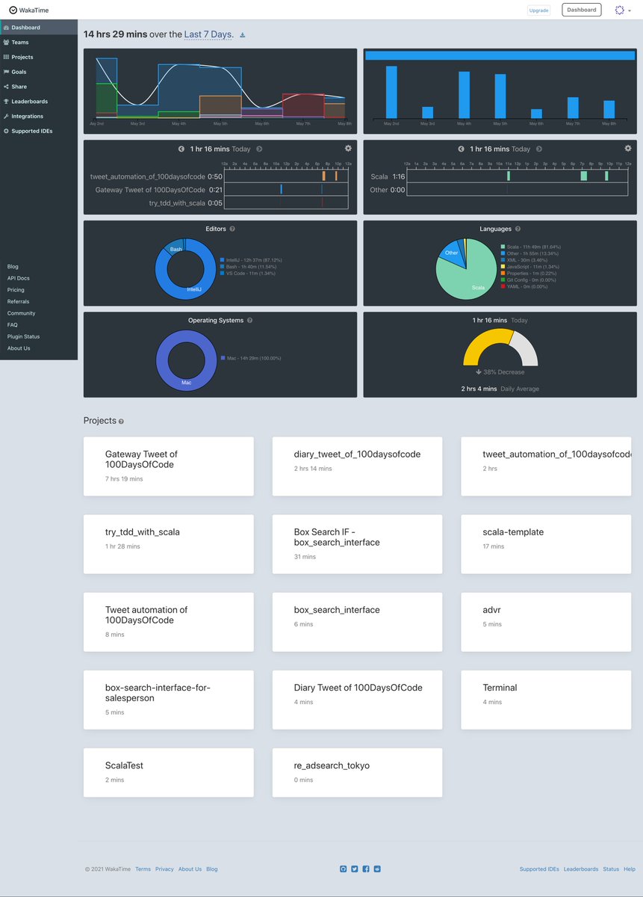643x897 pixels.
Task: Click IntelliJ legend color swatch
Action: click(x=223, y=259)
